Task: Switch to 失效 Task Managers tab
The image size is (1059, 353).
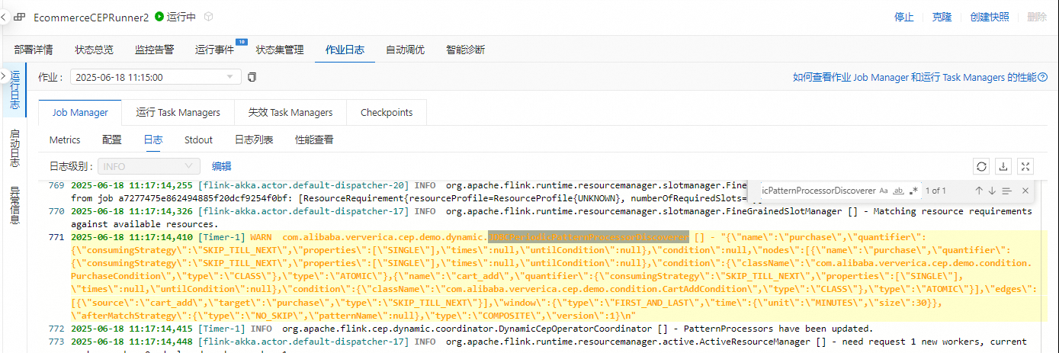Action: (290, 112)
